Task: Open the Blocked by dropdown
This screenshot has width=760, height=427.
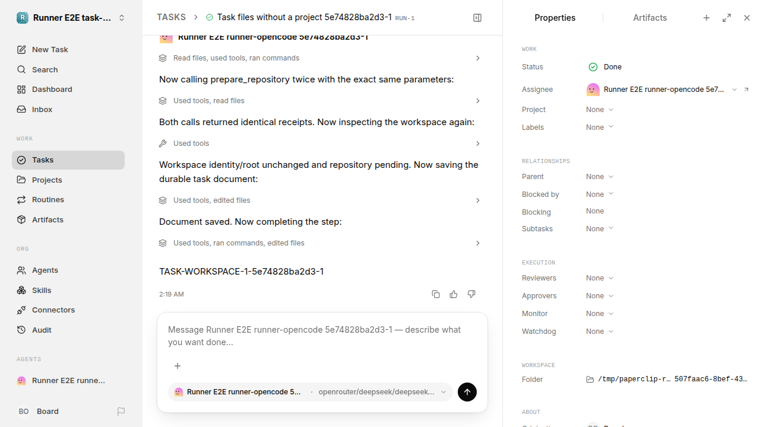Action: pos(600,195)
